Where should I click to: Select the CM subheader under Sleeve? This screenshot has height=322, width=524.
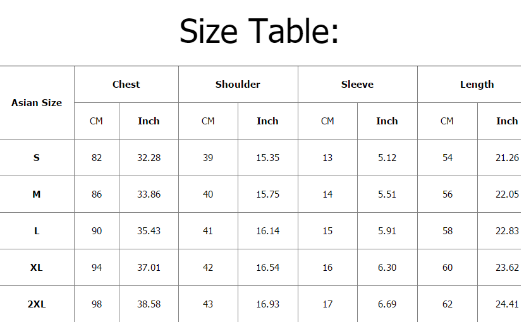click(x=327, y=121)
